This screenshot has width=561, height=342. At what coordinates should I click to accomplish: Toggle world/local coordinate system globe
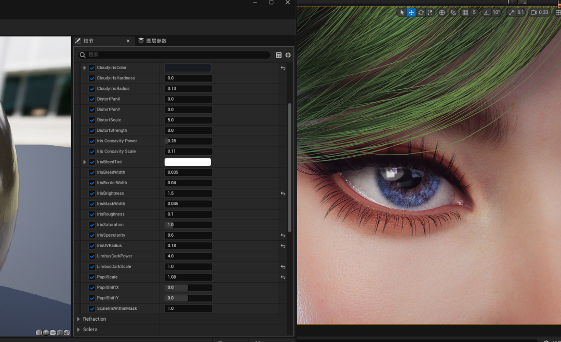click(442, 12)
